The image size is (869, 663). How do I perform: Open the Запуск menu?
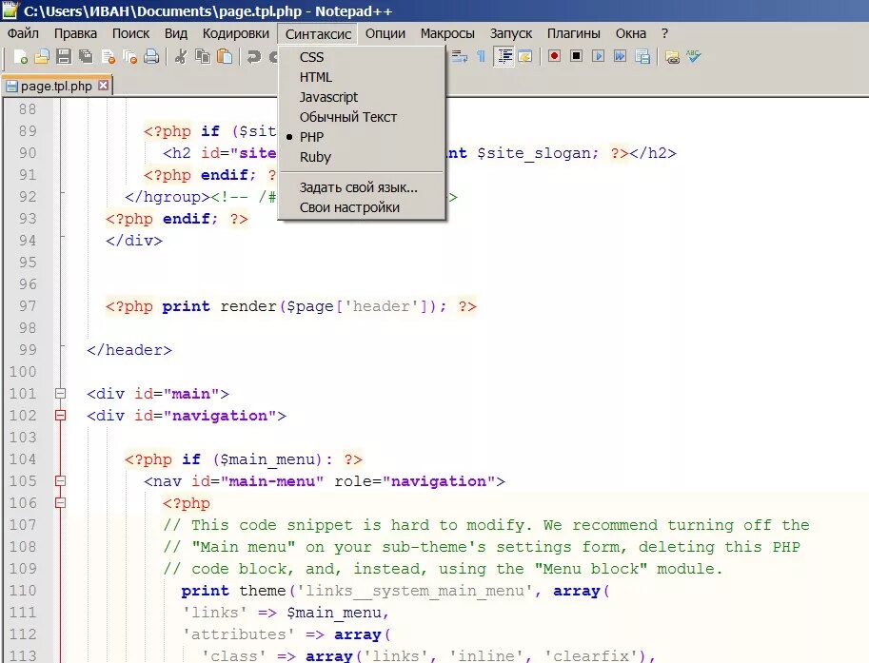[510, 34]
